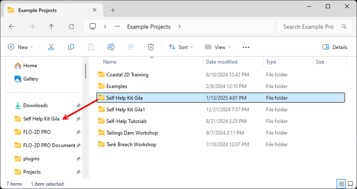
Task: Open Downloads in the navigation pane
Action: tap(35, 106)
